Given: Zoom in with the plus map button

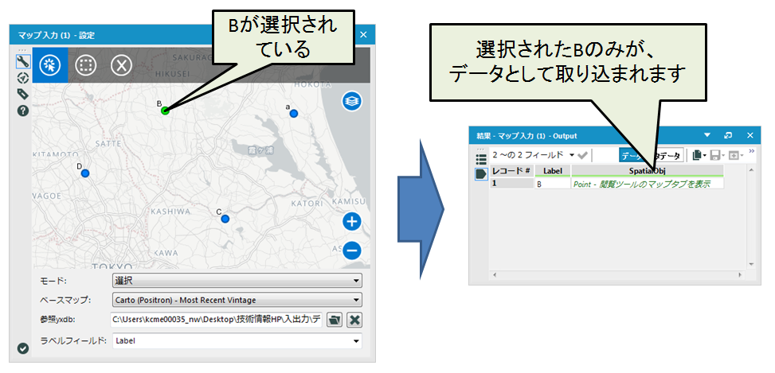Looking at the screenshot, I should click(x=352, y=222).
